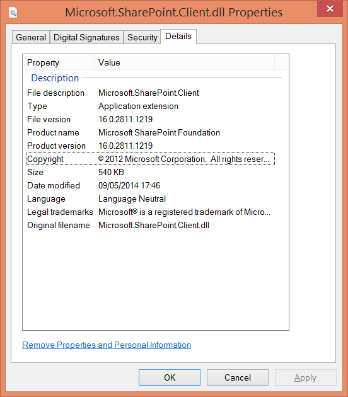This screenshot has height=397, width=348.
Task: Dismiss dialog with Cancel button
Action: (238, 377)
